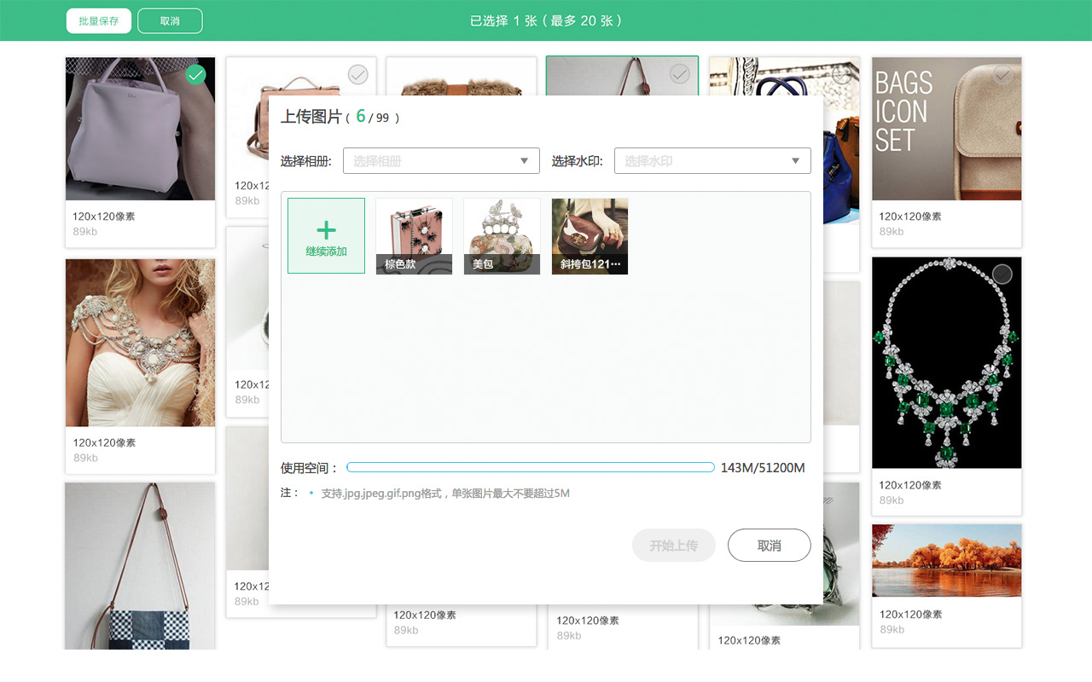Screen dimensions: 1092x682
Task: Click the wedding dress photo thumbnail
Action: click(x=140, y=343)
